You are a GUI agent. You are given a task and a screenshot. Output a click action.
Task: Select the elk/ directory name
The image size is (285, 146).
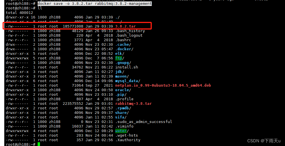(x=120, y=54)
